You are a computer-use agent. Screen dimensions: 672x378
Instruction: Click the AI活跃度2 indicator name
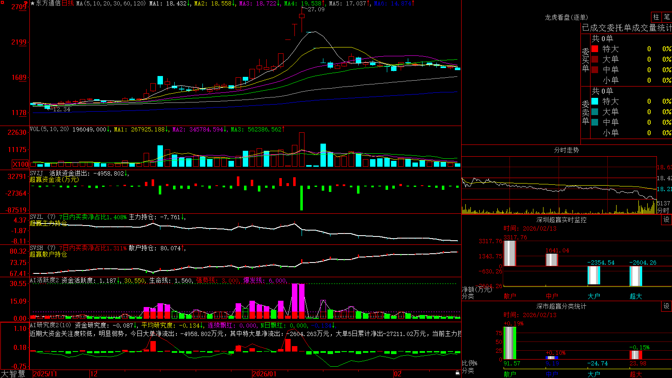click(x=45, y=280)
